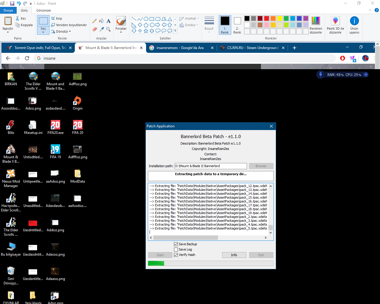Screen dimensions: 380x304
Task: Click the Info button in Patch Application
Action: tap(234, 255)
